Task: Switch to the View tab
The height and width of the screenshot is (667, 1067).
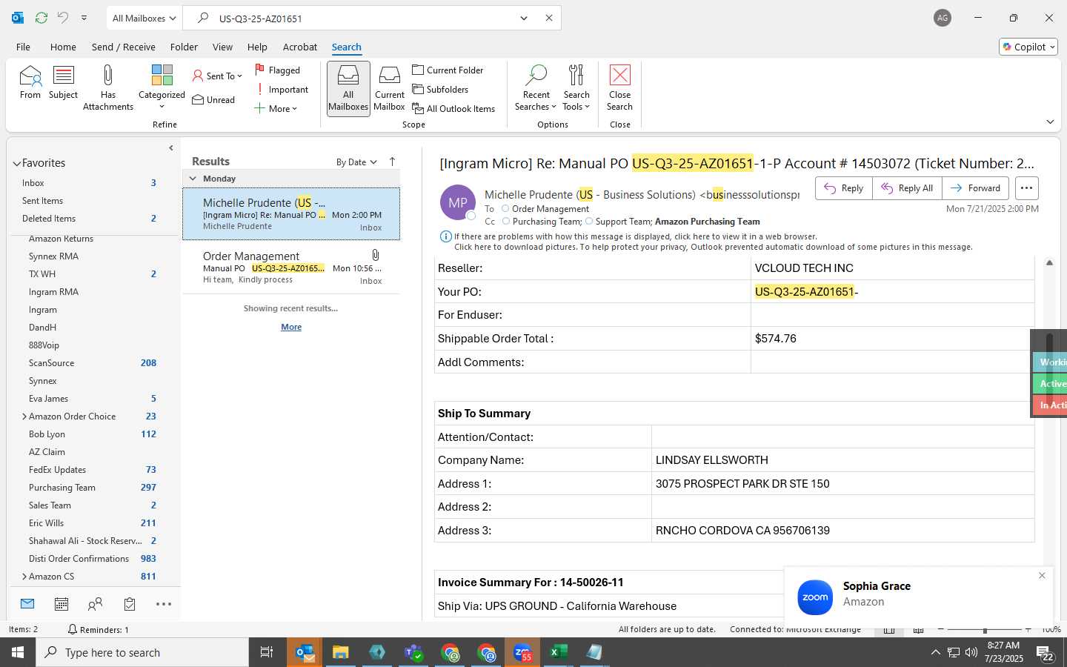Action: [x=222, y=47]
